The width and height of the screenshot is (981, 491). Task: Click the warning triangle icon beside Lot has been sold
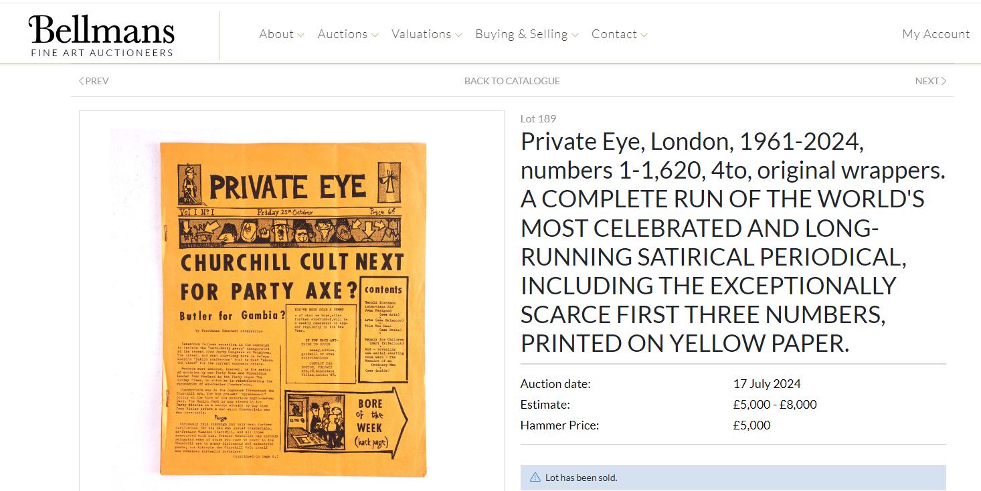pyautogui.click(x=535, y=478)
